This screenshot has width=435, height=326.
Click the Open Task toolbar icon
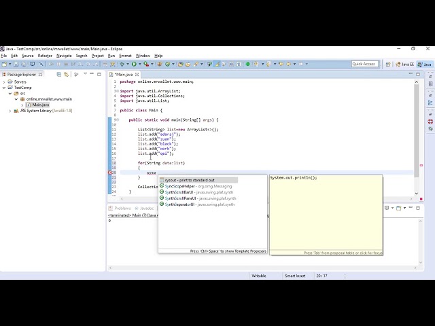click(188, 65)
